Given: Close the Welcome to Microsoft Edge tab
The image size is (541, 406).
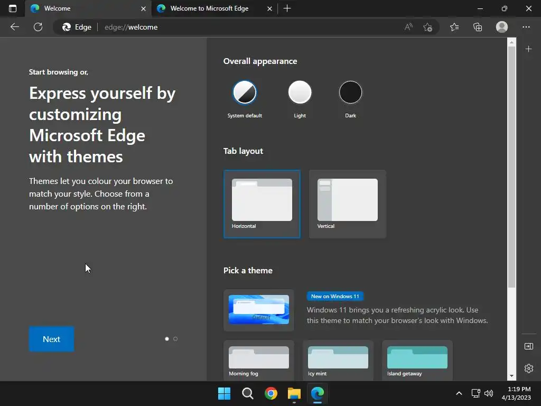Looking at the screenshot, I should (270, 8).
